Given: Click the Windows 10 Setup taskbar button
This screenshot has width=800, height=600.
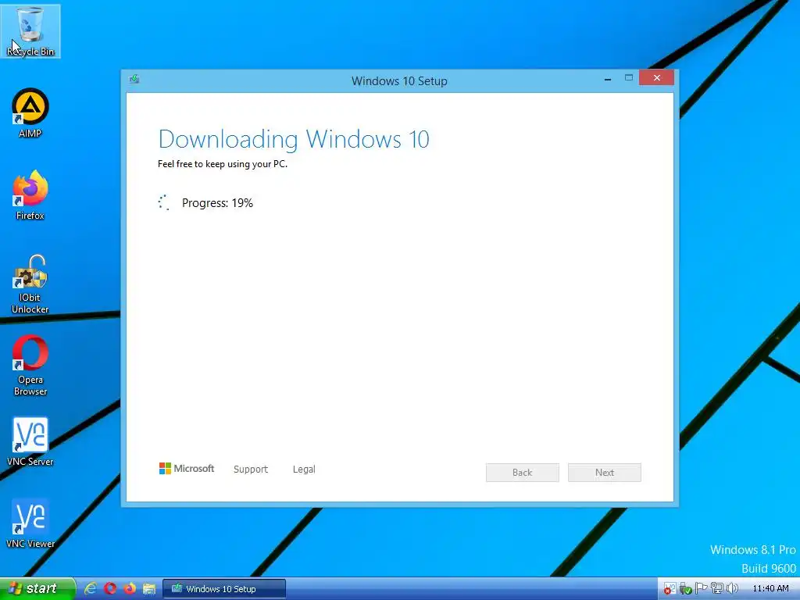Looking at the screenshot, I should click(224, 589).
